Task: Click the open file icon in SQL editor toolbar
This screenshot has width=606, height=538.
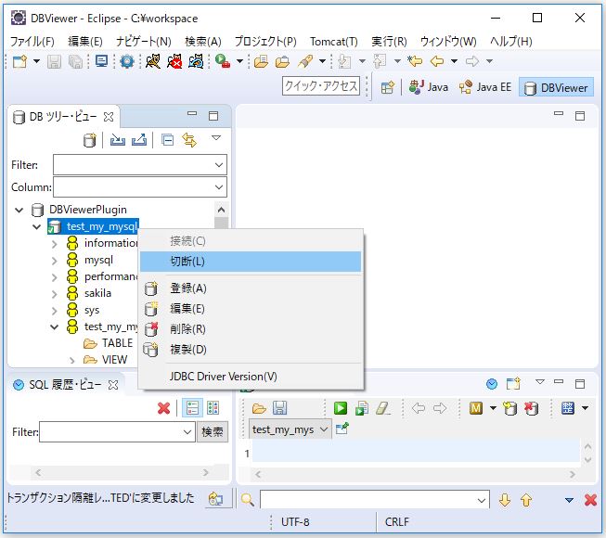Action: point(259,408)
